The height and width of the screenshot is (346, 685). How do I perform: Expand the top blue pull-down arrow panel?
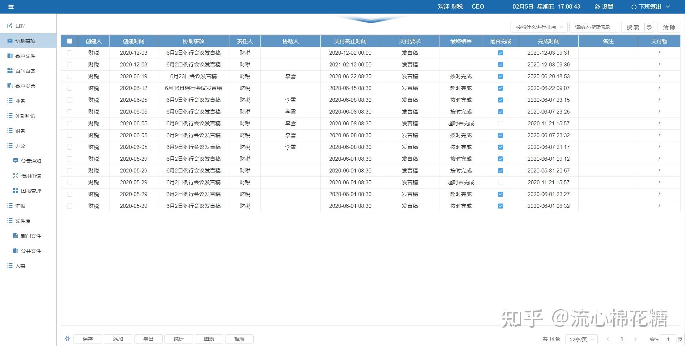click(x=371, y=20)
